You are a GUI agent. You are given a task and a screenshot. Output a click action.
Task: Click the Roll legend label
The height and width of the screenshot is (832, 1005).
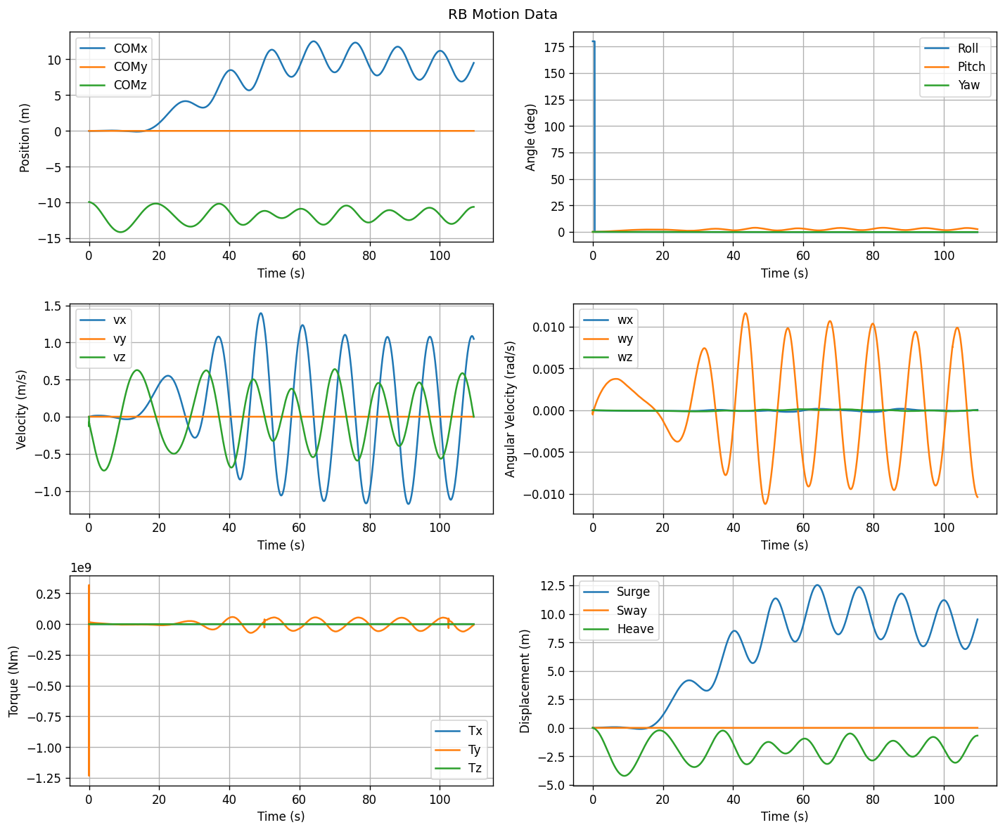coord(969,49)
